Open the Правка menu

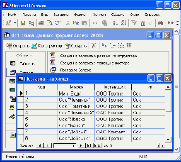click(29, 15)
